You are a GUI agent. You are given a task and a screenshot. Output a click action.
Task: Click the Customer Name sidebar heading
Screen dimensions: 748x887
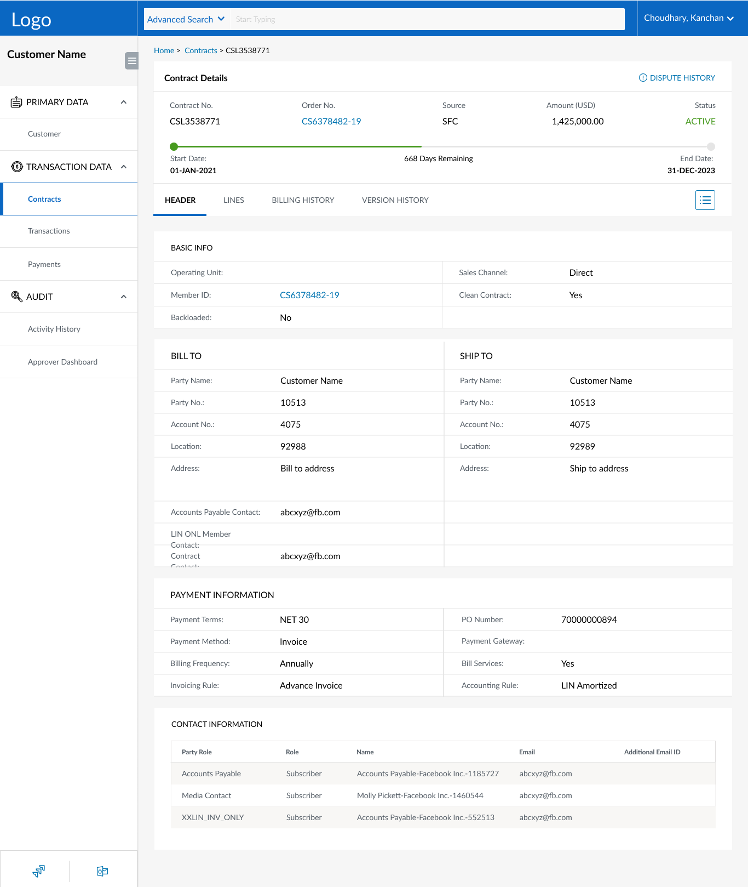tap(47, 54)
